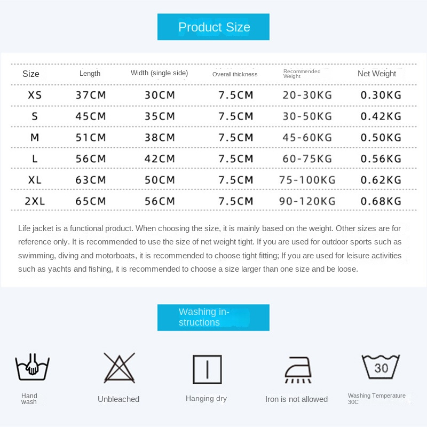Click the Hanging dry square icon
This screenshot has height=427, width=427.
tap(207, 369)
